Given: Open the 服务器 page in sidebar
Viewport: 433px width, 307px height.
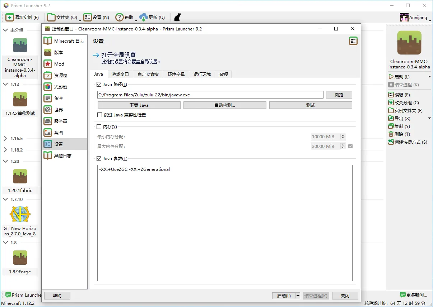Looking at the screenshot, I should [x=64, y=121].
